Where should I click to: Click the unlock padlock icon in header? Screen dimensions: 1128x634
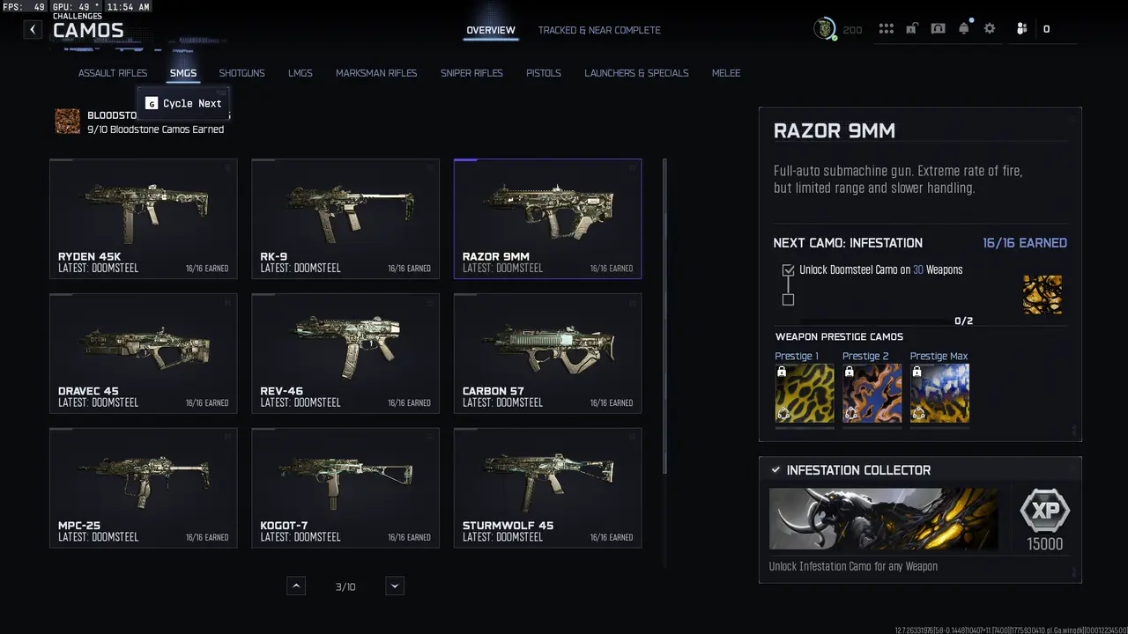(x=912, y=29)
